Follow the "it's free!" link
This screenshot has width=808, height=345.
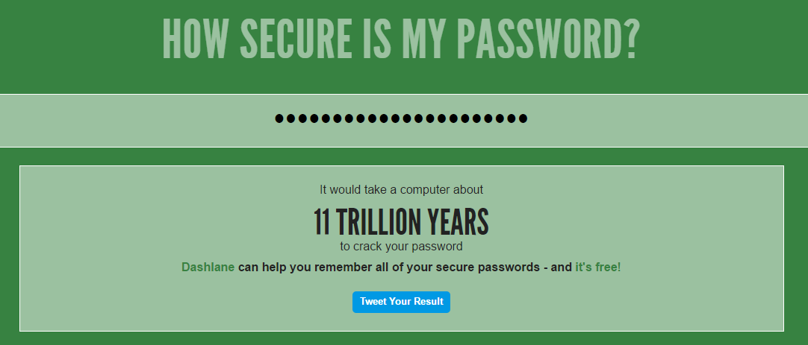(x=597, y=267)
